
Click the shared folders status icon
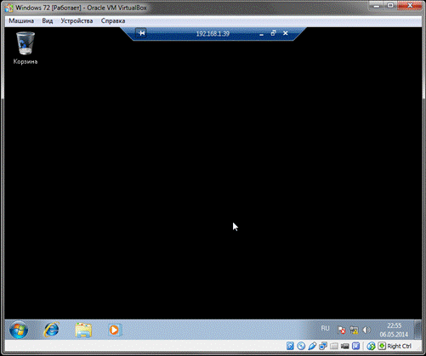pyautogui.click(x=334, y=346)
